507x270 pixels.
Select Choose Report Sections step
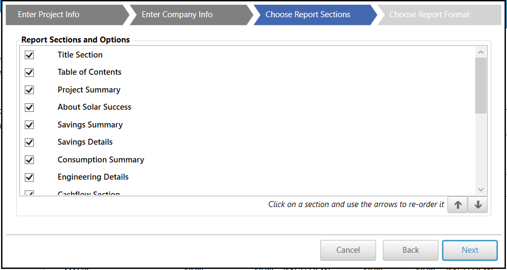[x=308, y=15]
